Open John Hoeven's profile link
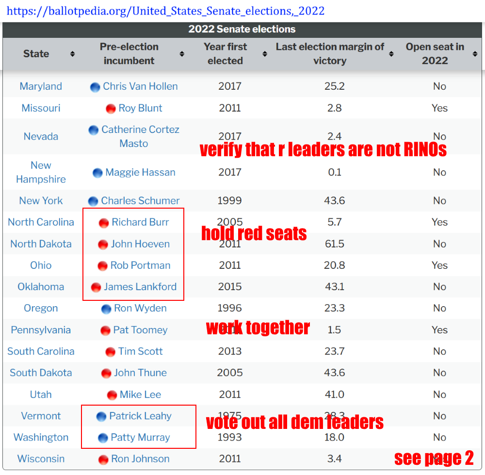This screenshot has width=485, height=475. (x=140, y=244)
